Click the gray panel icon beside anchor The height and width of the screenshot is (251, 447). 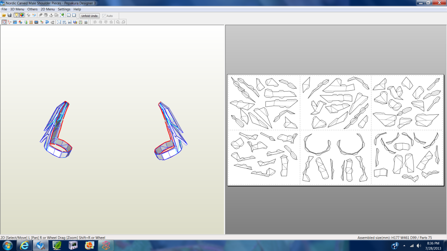click(x=56, y=15)
